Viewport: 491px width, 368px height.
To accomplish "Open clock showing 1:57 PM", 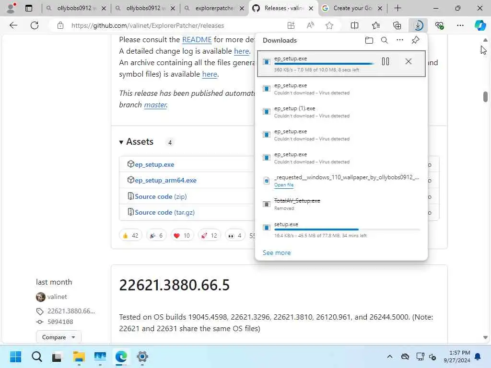I will pos(457,356).
